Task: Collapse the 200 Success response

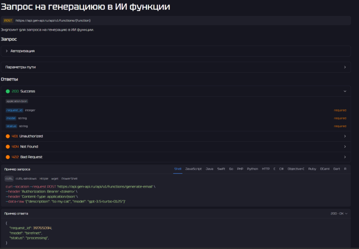Action: [x=345, y=91]
